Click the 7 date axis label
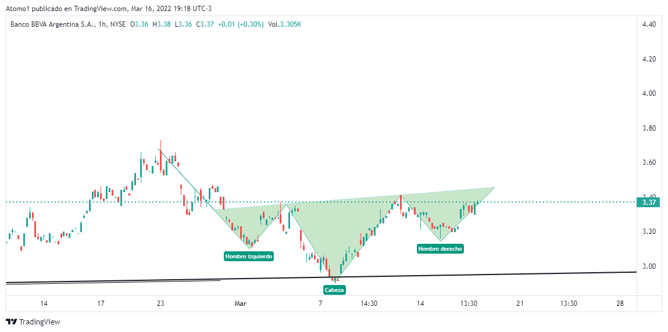 point(320,304)
